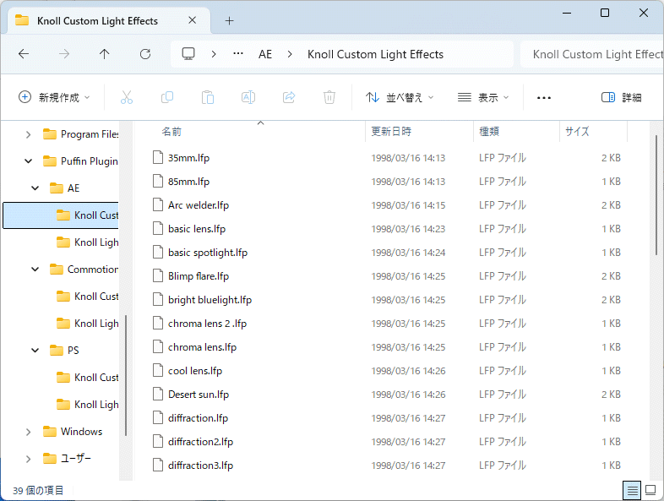Open the three-dot more options menu in toolbar

544,98
